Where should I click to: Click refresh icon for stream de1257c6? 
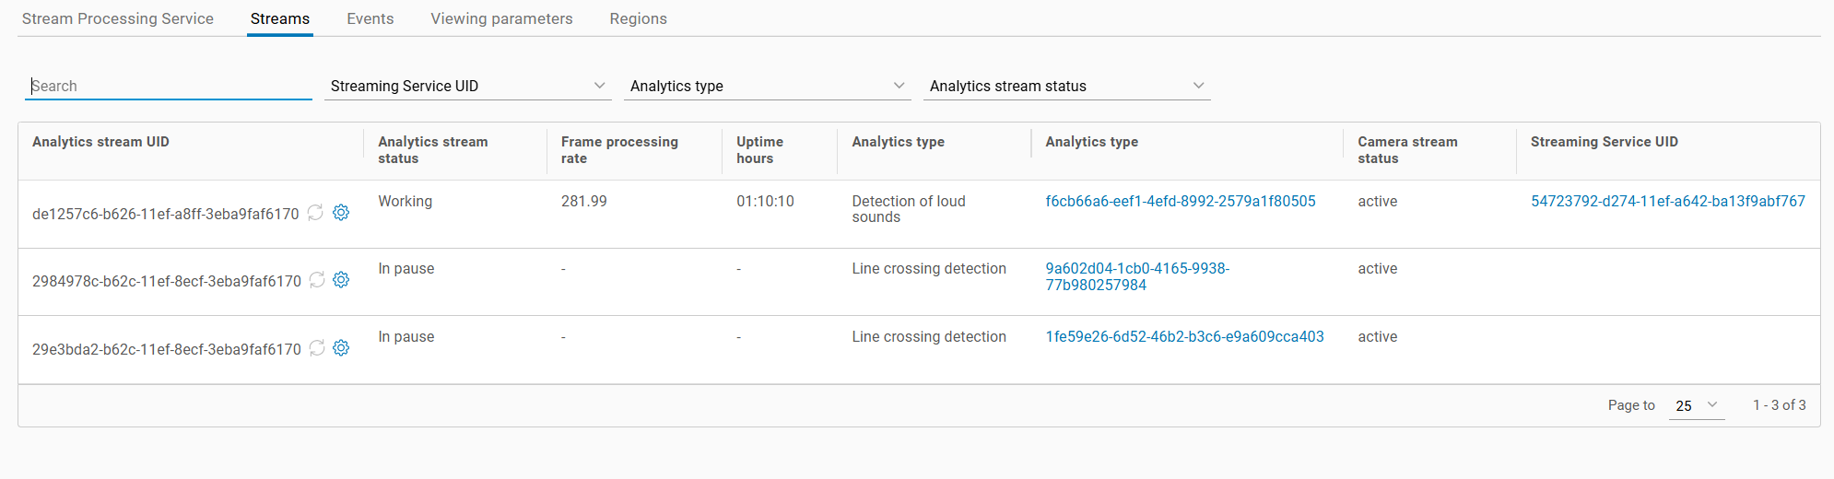315,213
